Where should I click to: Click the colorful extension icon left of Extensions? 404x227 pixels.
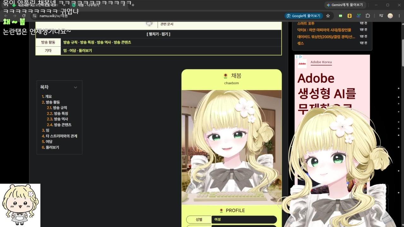point(359,16)
